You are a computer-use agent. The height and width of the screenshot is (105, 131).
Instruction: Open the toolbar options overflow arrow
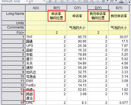[129, 2]
